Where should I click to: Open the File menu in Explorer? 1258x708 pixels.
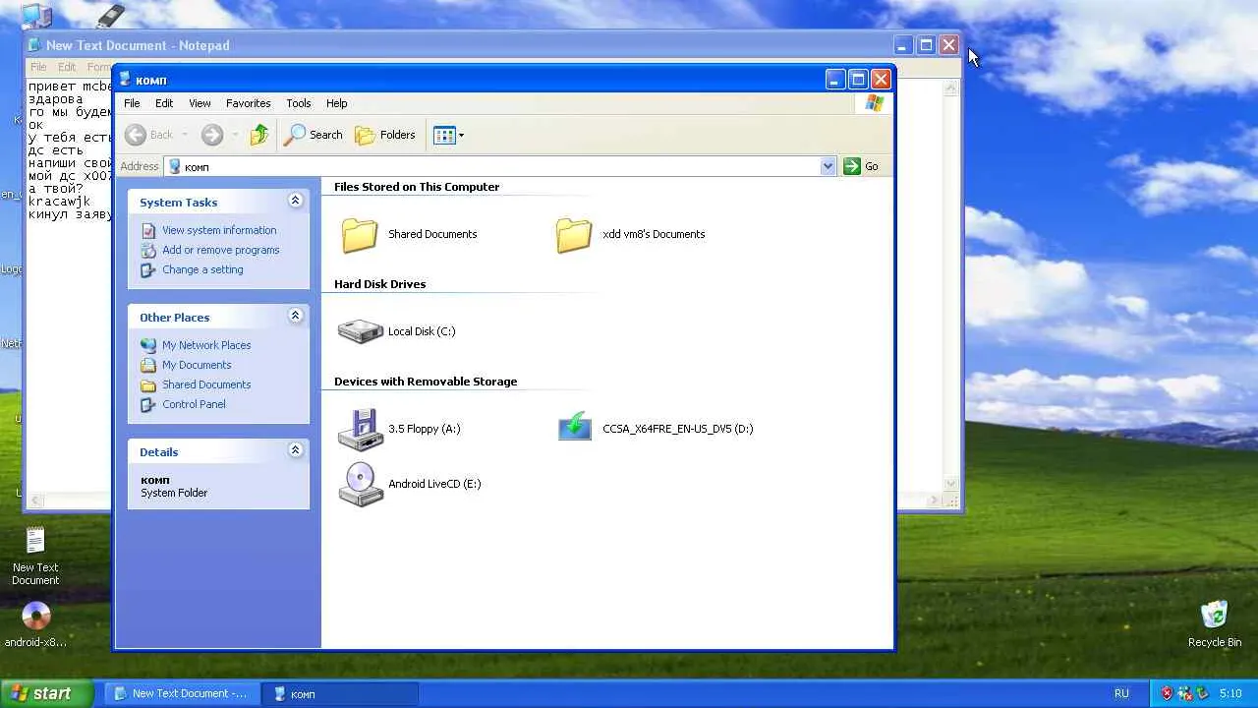(132, 103)
